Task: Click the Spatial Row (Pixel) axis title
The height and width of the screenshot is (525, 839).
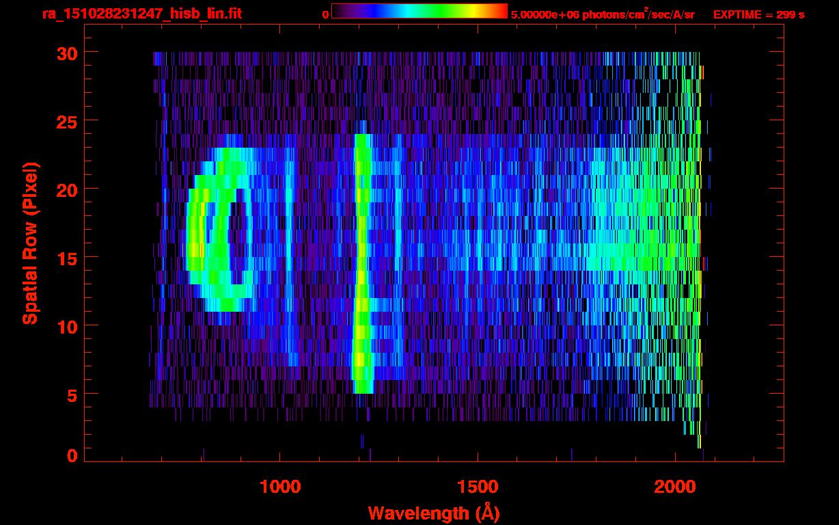Action: pyautogui.click(x=29, y=243)
